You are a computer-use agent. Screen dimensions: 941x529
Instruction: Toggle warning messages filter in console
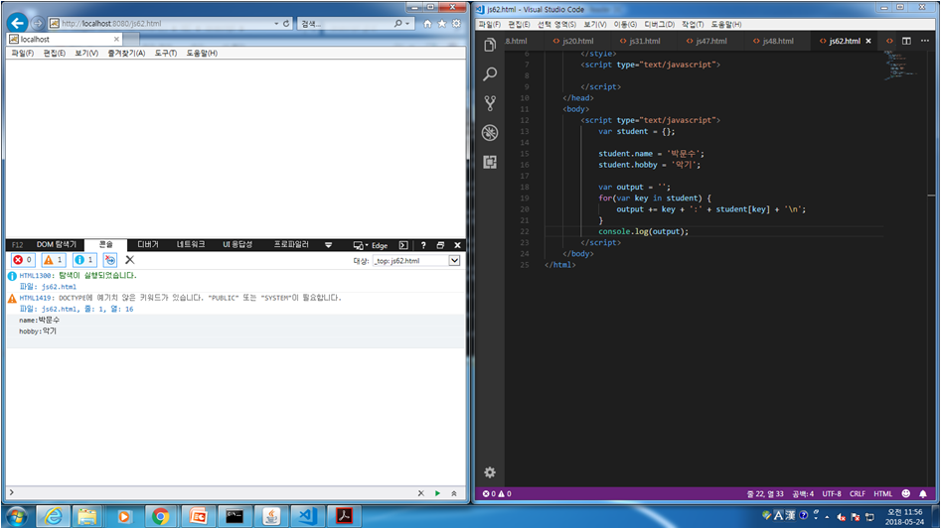[54, 260]
